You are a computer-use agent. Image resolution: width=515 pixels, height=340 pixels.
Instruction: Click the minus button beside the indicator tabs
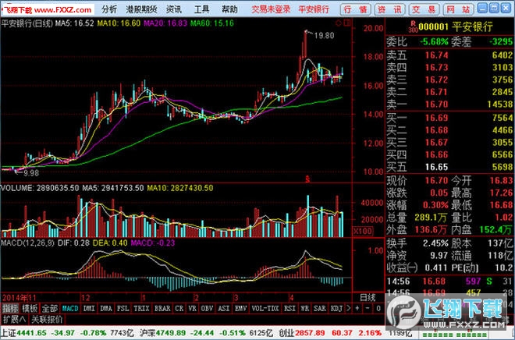pyautogui.click(x=368, y=309)
